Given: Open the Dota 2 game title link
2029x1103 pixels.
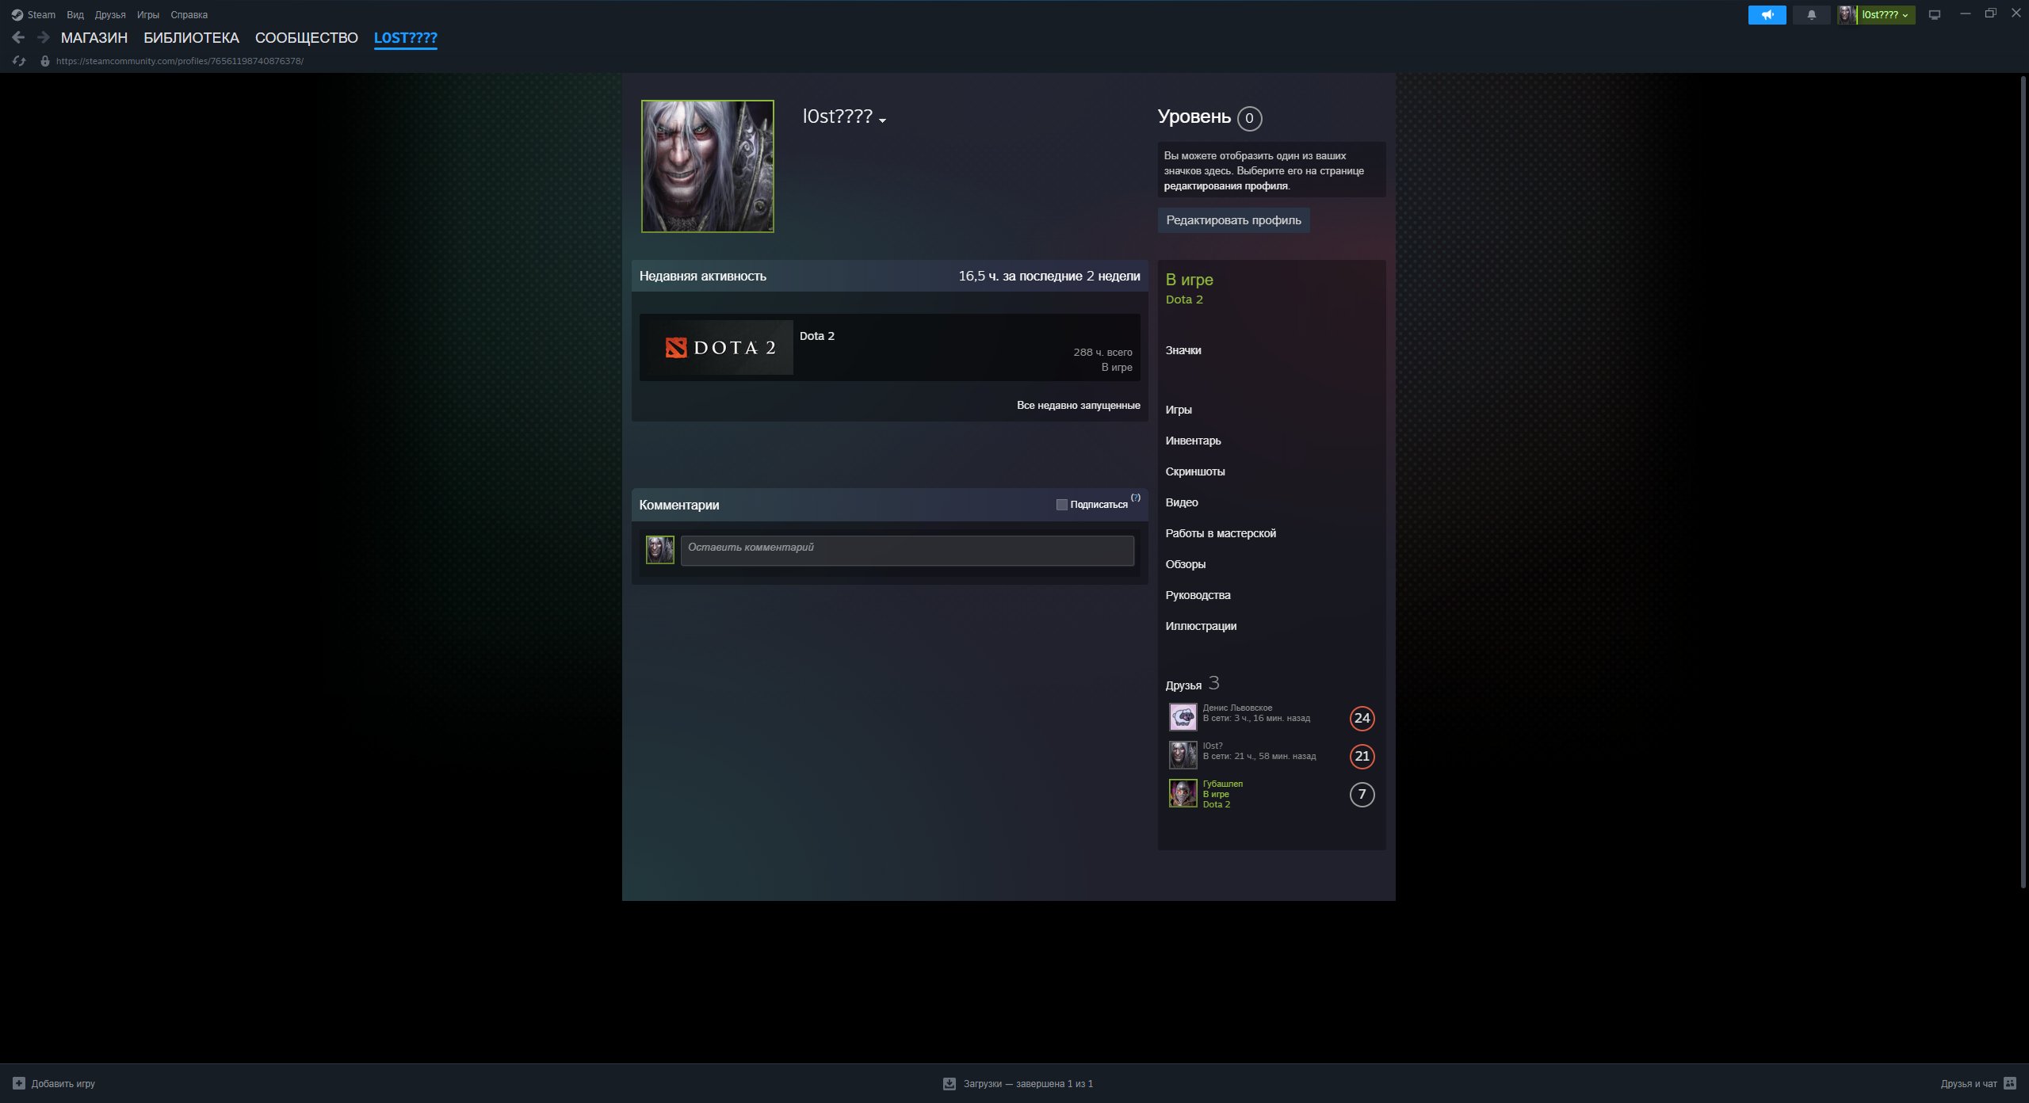Looking at the screenshot, I should [x=817, y=336].
